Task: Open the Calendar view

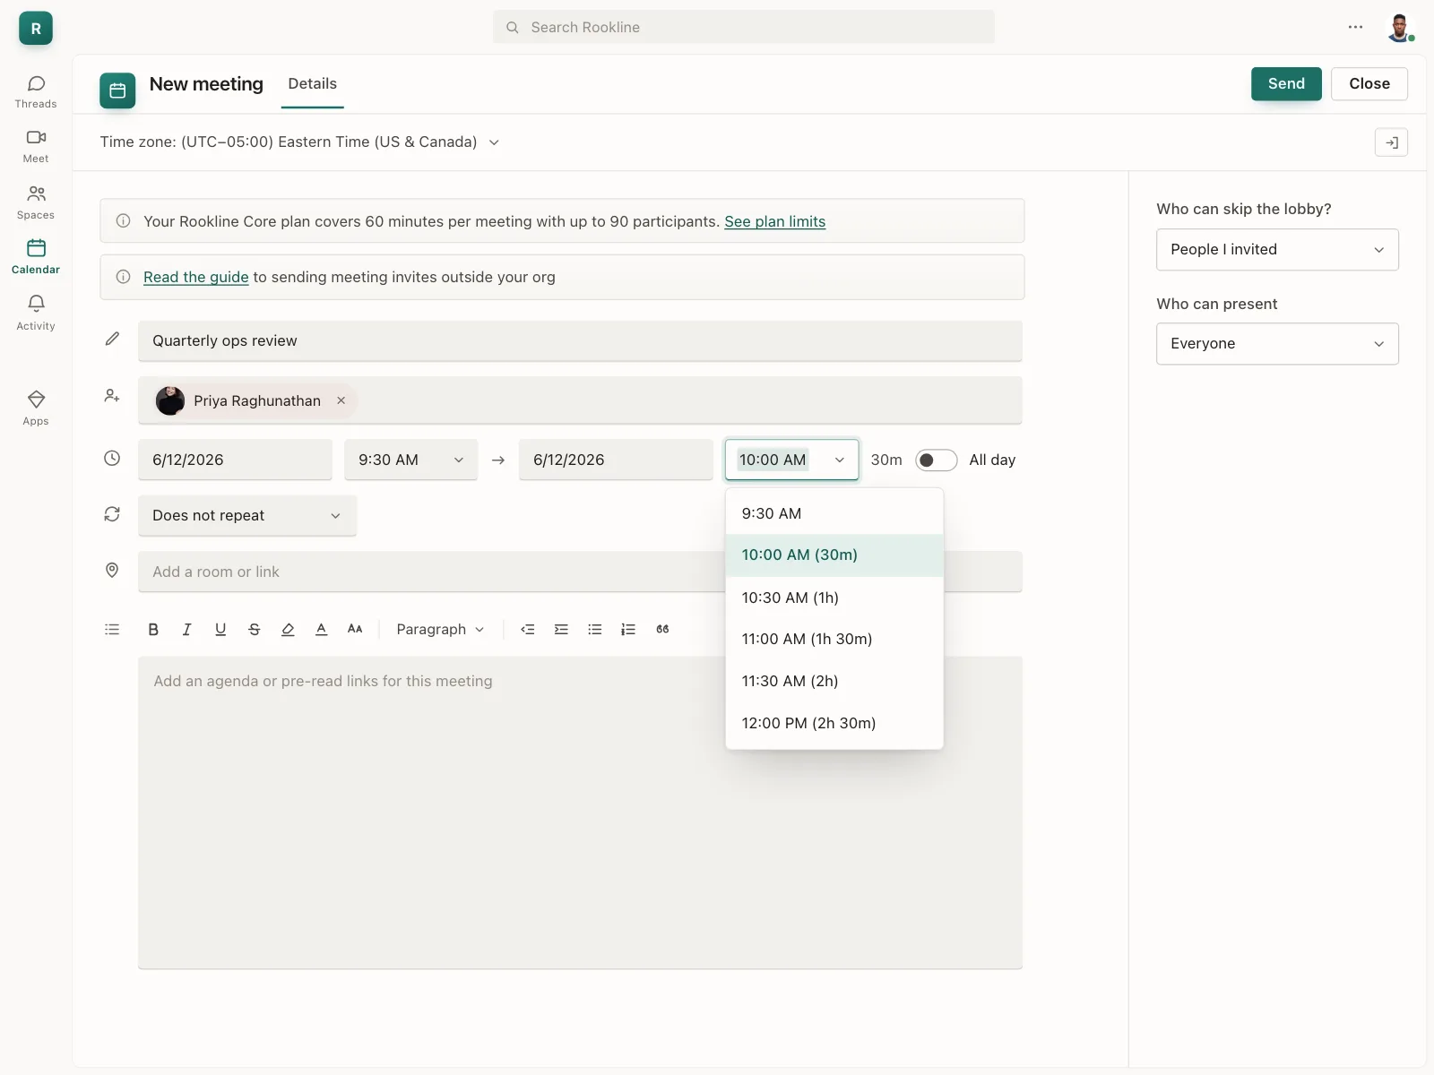Action: tap(36, 257)
